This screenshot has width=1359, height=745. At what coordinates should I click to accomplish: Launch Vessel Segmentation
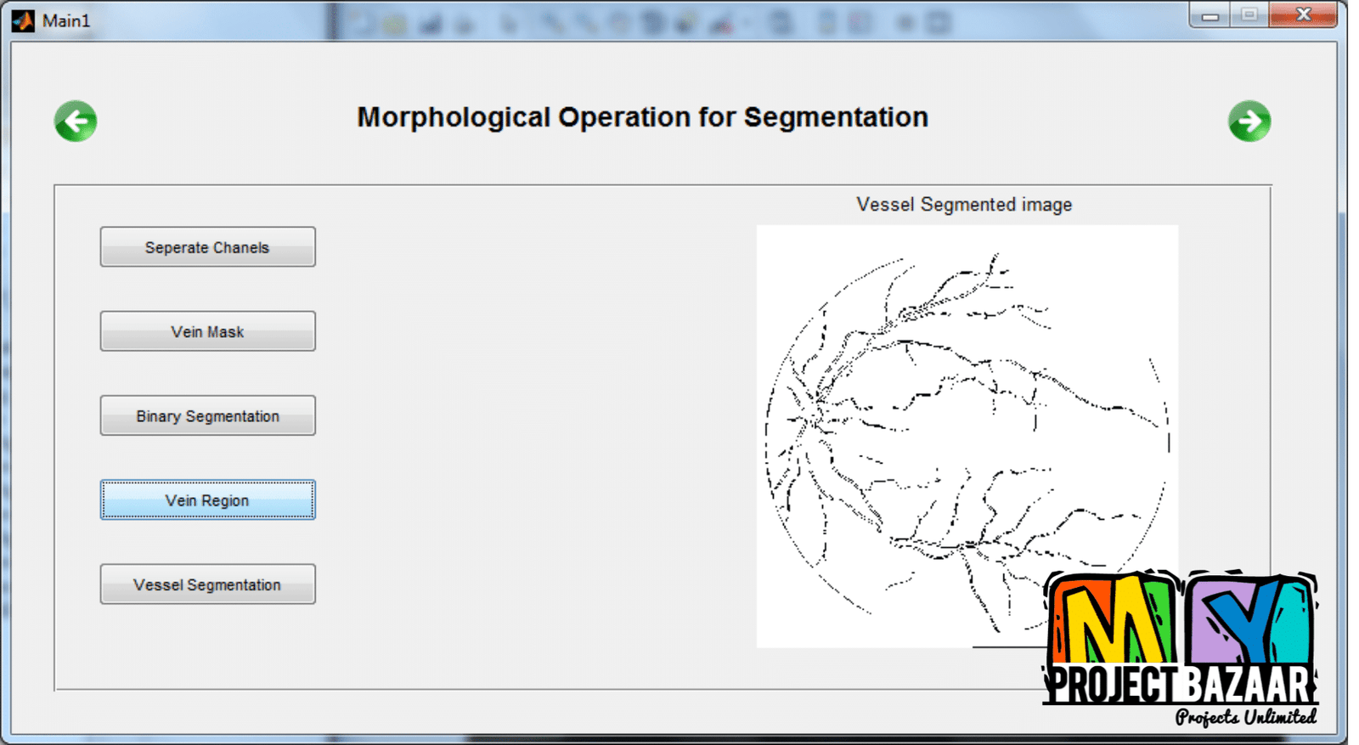click(x=207, y=584)
